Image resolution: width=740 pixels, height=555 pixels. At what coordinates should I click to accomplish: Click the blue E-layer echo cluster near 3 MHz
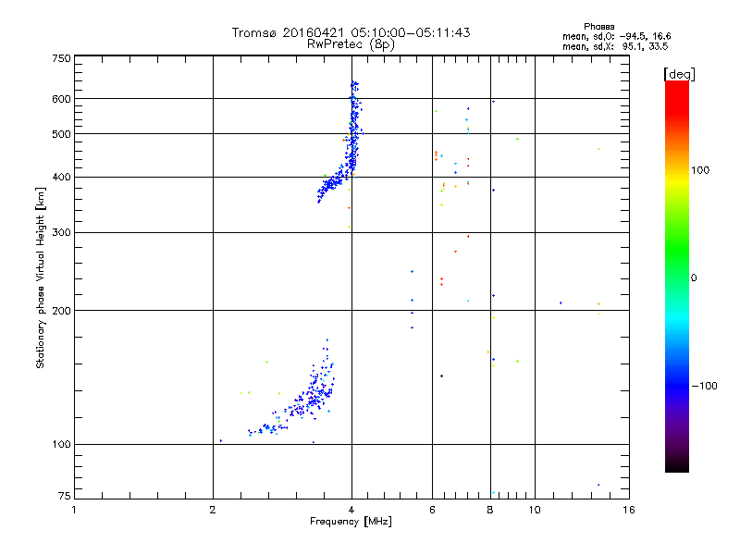click(302, 401)
